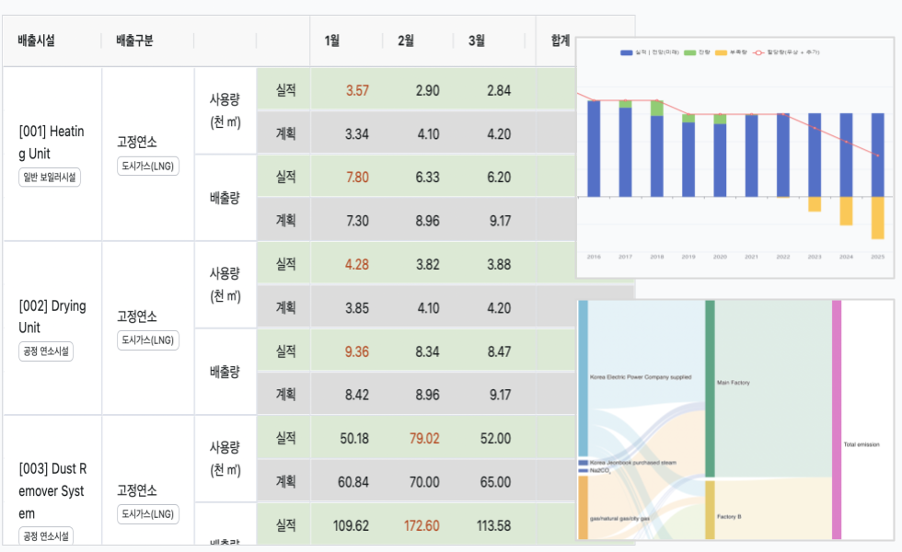902x552 pixels.
Task: Click the 배출시설 column header
Action: tap(36, 40)
